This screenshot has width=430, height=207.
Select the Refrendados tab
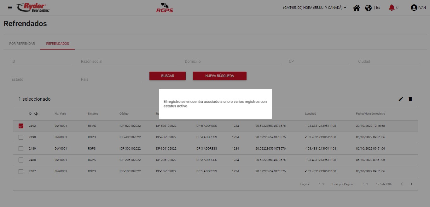(x=57, y=44)
